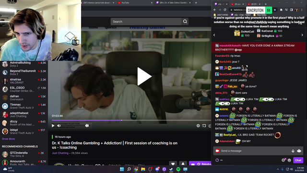This screenshot has width=307, height=173.
Task: Open File Explorer from the taskbar
Action: coord(143,169)
